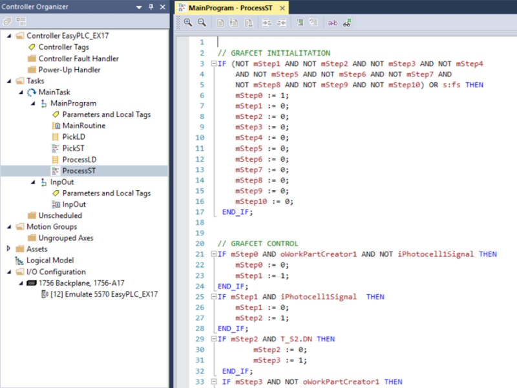This screenshot has height=388, width=517.
Task: Click the increase indent toolbar icon
Action: point(267,23)
